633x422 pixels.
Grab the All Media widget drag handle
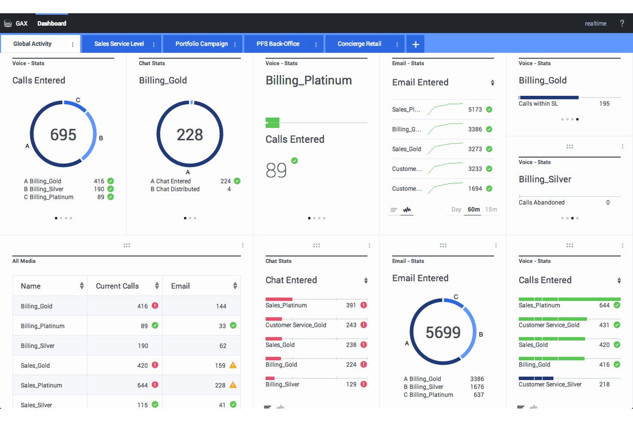(127, 245)
